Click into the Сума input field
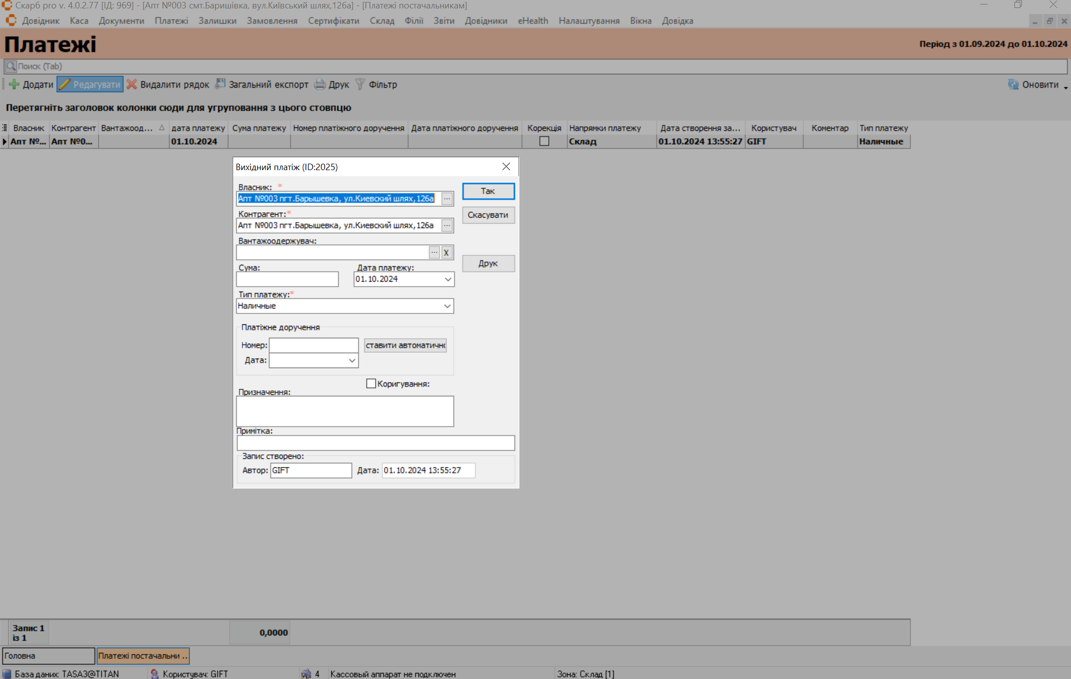This screenshot has height=679, width=1071. point(287,279)
